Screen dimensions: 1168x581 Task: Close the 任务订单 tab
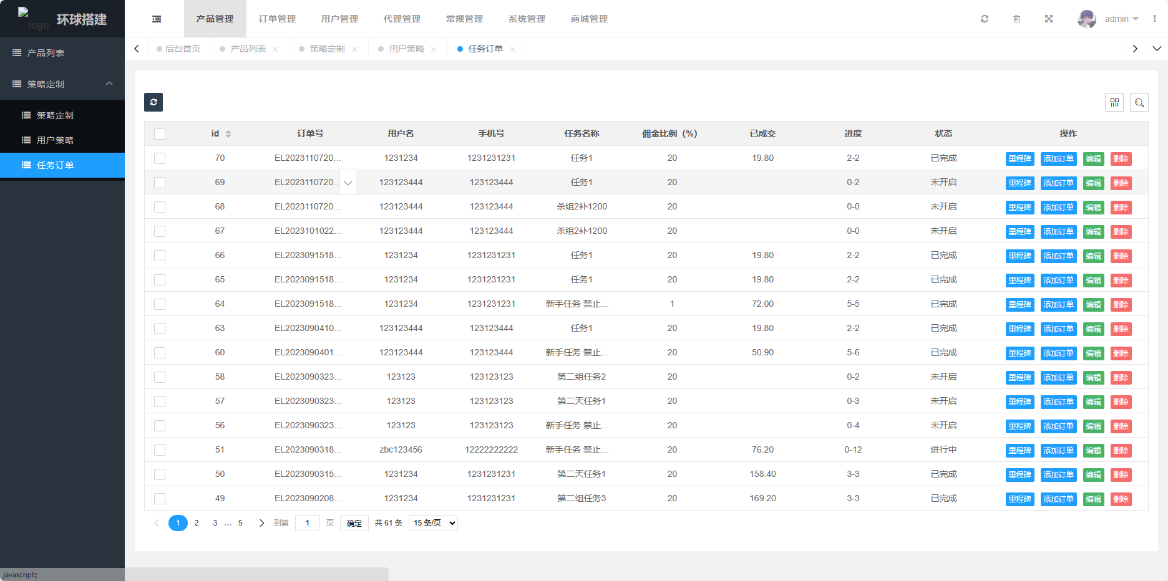coord(513,49)
